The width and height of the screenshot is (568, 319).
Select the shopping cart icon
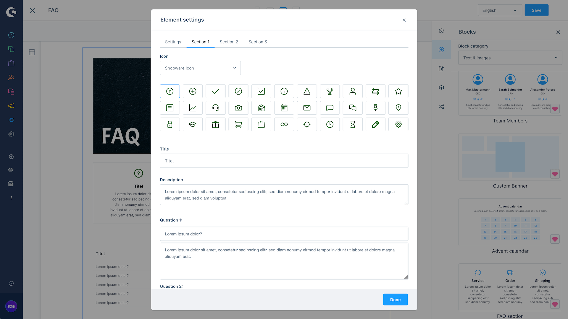coord(238,124)
